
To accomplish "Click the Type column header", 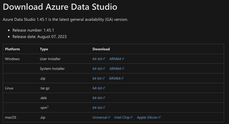I will click(44, 49).
